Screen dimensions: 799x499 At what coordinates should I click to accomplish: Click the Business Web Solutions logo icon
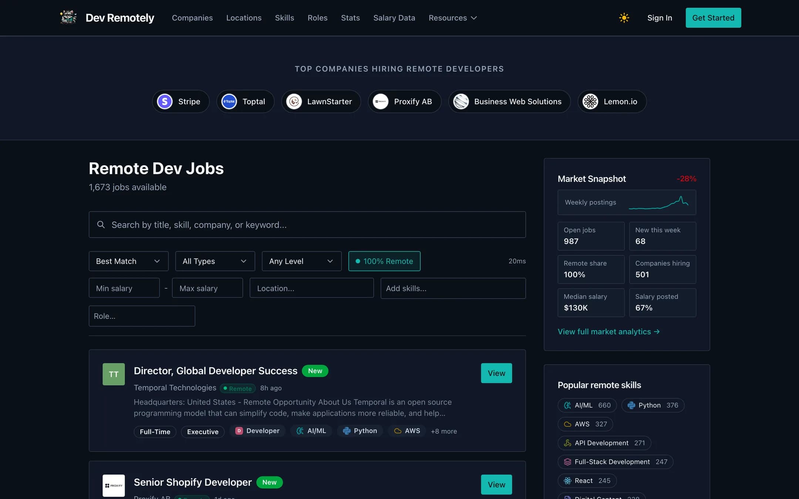point(461,101)
